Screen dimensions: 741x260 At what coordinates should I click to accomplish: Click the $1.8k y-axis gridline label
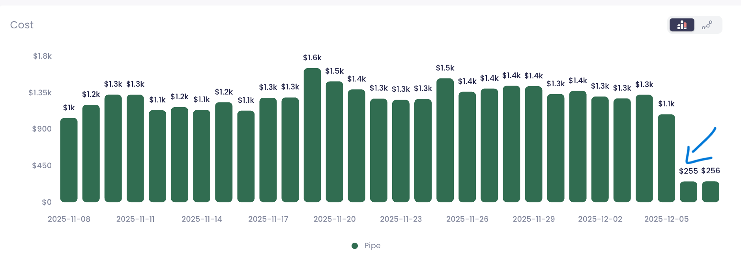pos(42,56)
